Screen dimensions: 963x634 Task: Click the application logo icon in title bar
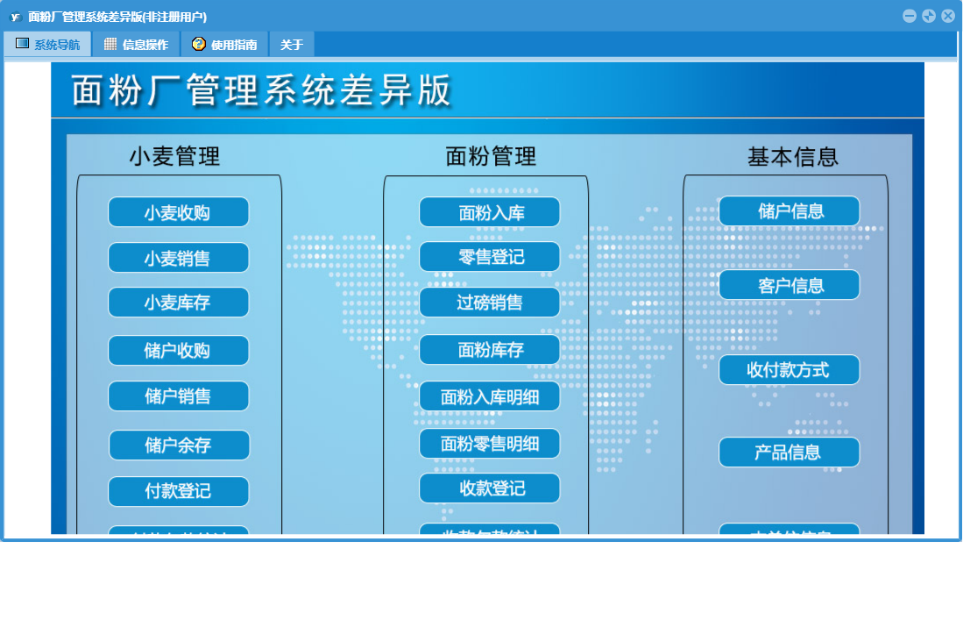coord(16,17)
